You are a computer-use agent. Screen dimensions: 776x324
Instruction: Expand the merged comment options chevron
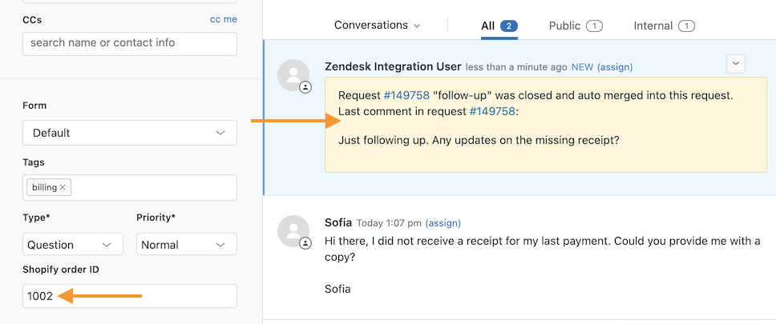[x=735, y=64]
